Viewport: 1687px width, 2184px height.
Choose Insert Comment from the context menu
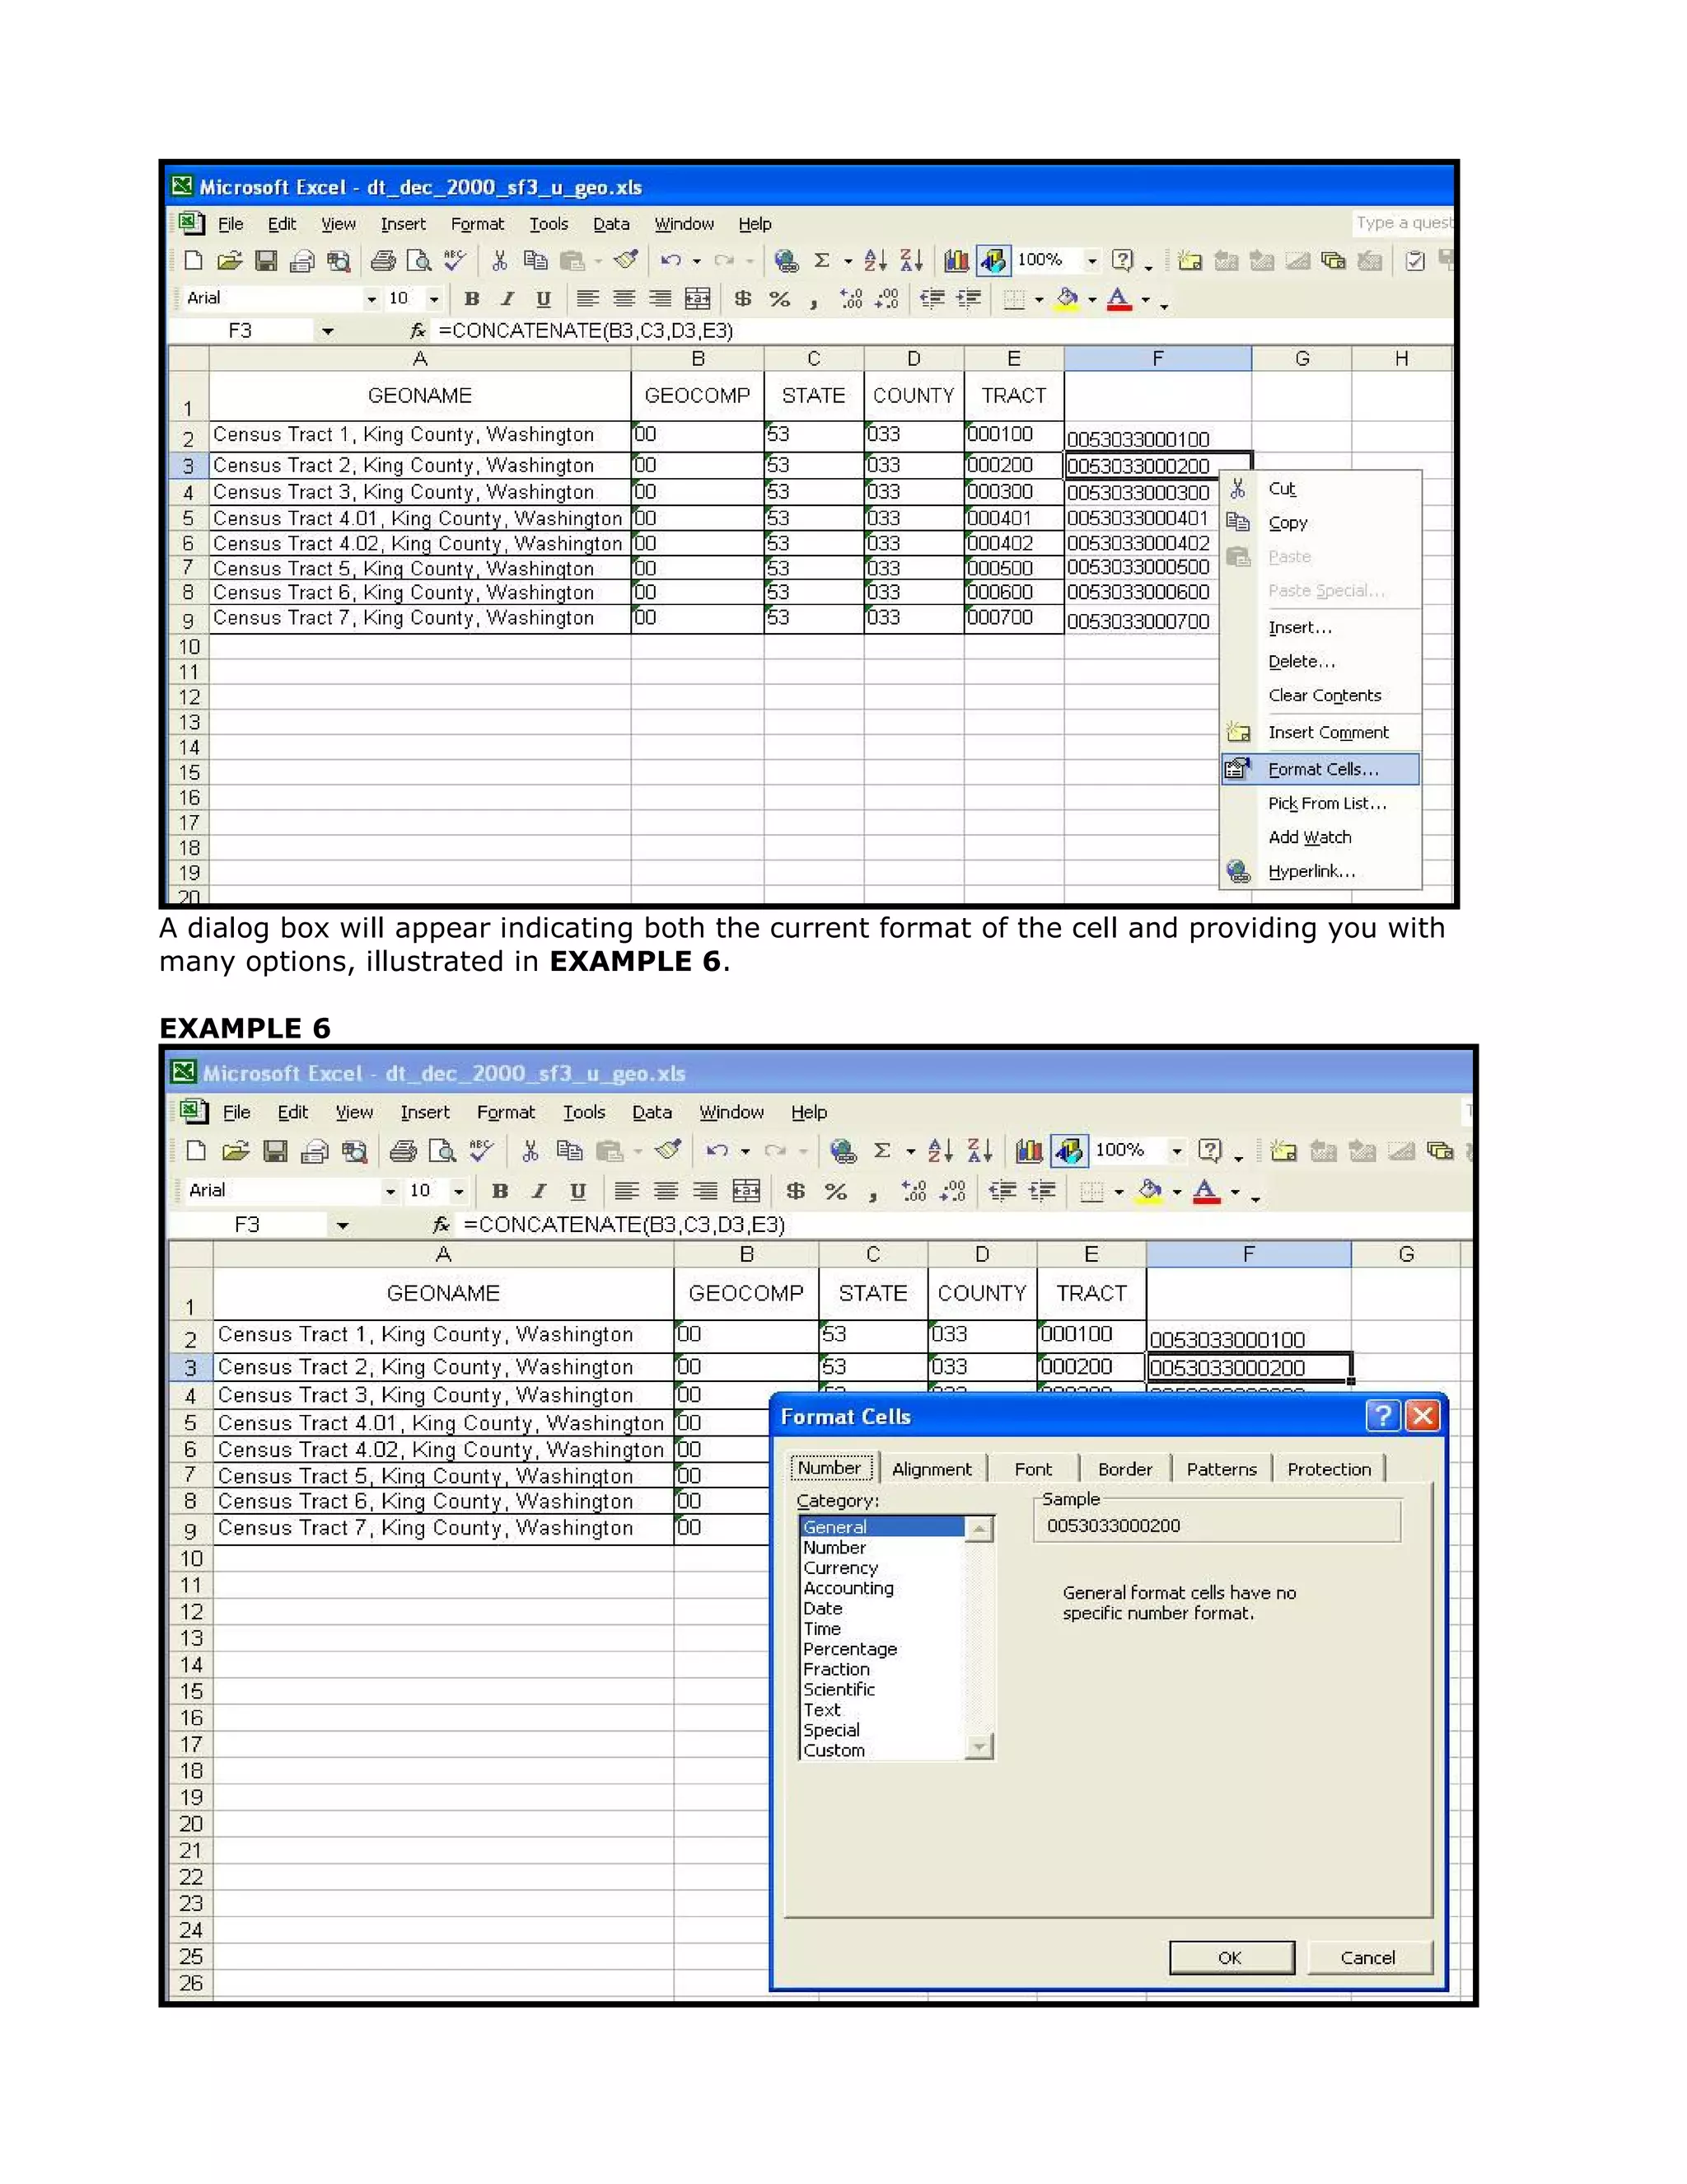[x=1320, y=732]
